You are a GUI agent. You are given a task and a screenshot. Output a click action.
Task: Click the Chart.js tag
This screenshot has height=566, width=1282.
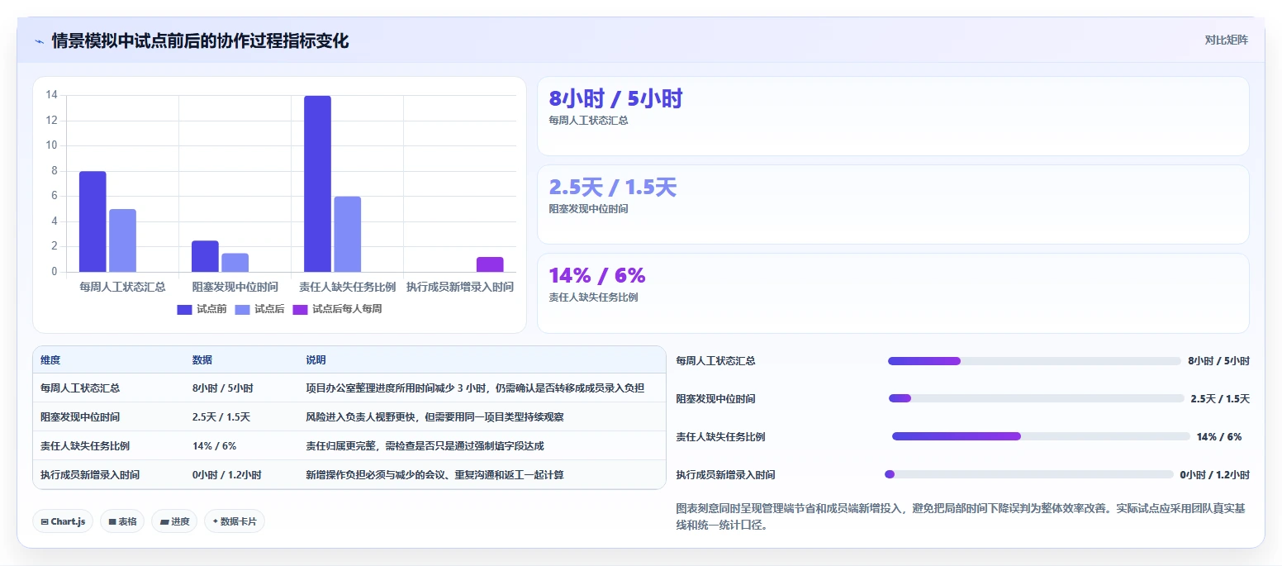coord(63,521)
